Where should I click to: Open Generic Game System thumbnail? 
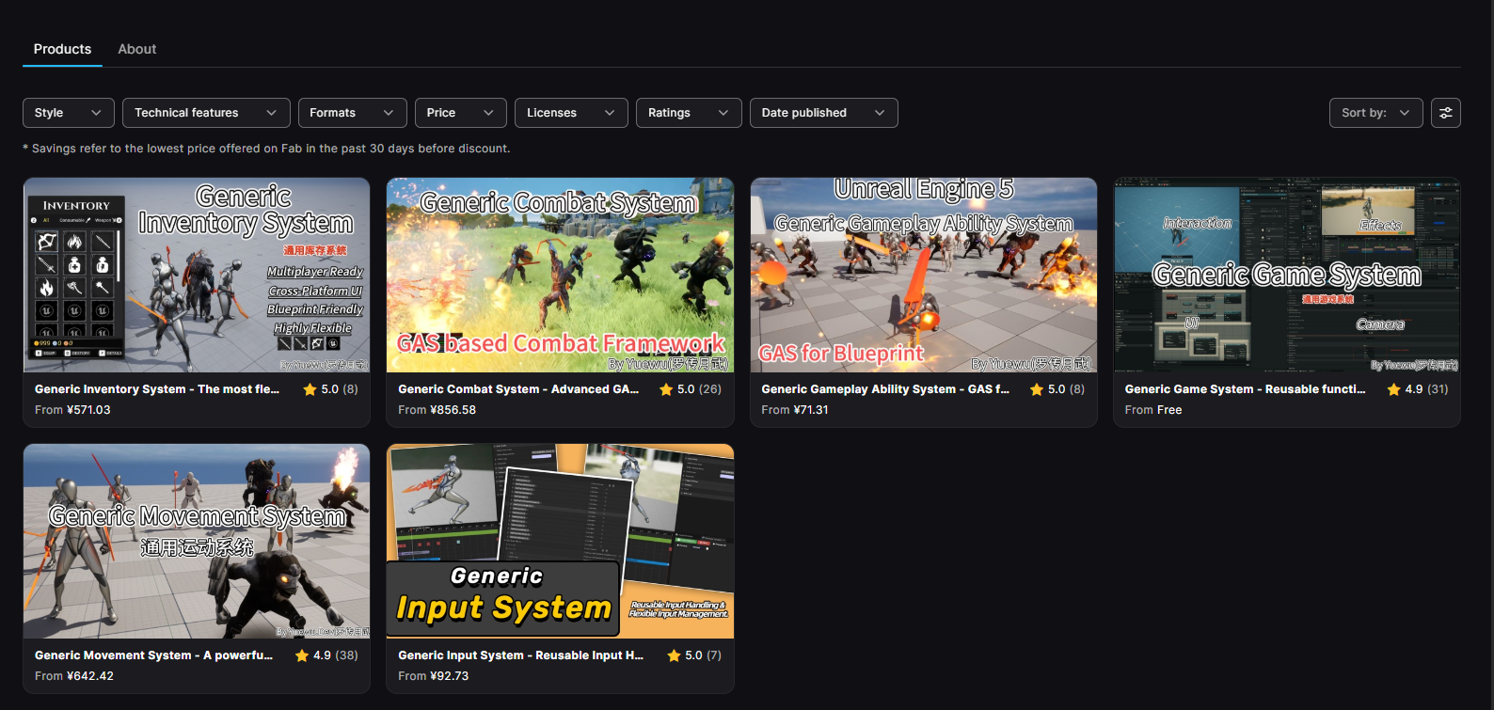point(1287,275)
